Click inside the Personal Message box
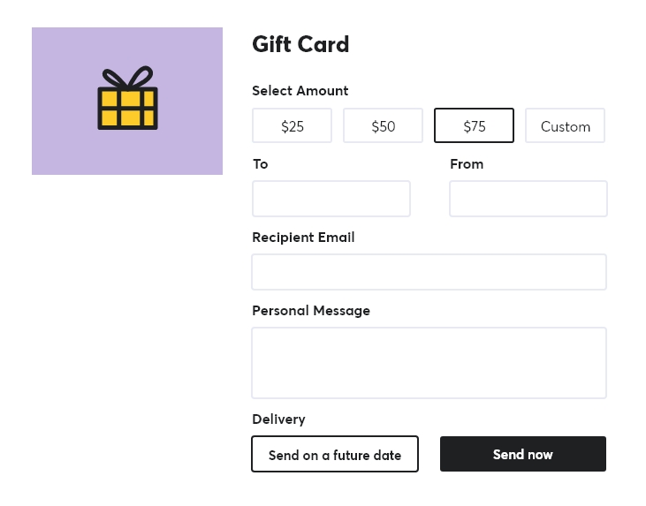Viewport: 646px width, 506px height. (x=429, y=363)
